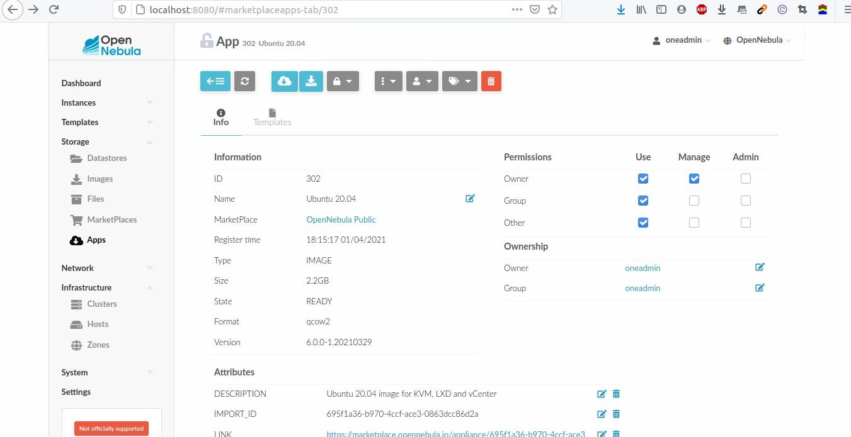Open the user ownership dropdown in toolbar
The height and width of the screenshot is (437, 851).
pyautogui.click(x=422, y=81)
